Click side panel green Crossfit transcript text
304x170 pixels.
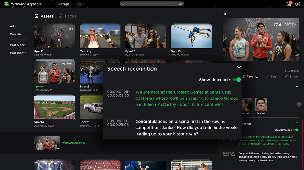pos(268,140)
